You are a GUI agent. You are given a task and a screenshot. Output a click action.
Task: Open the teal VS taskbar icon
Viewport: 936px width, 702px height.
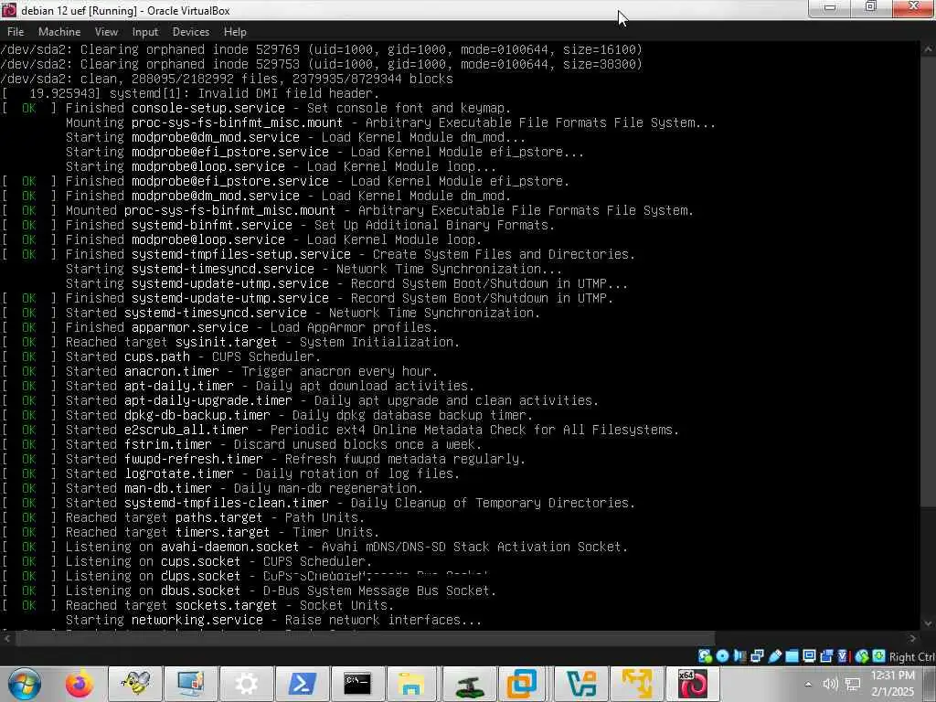point(581,684)
